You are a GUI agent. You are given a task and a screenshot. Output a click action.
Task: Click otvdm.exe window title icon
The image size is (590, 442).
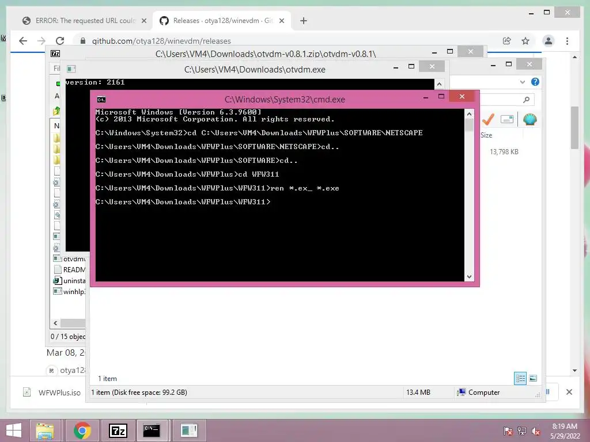point(71,69)
